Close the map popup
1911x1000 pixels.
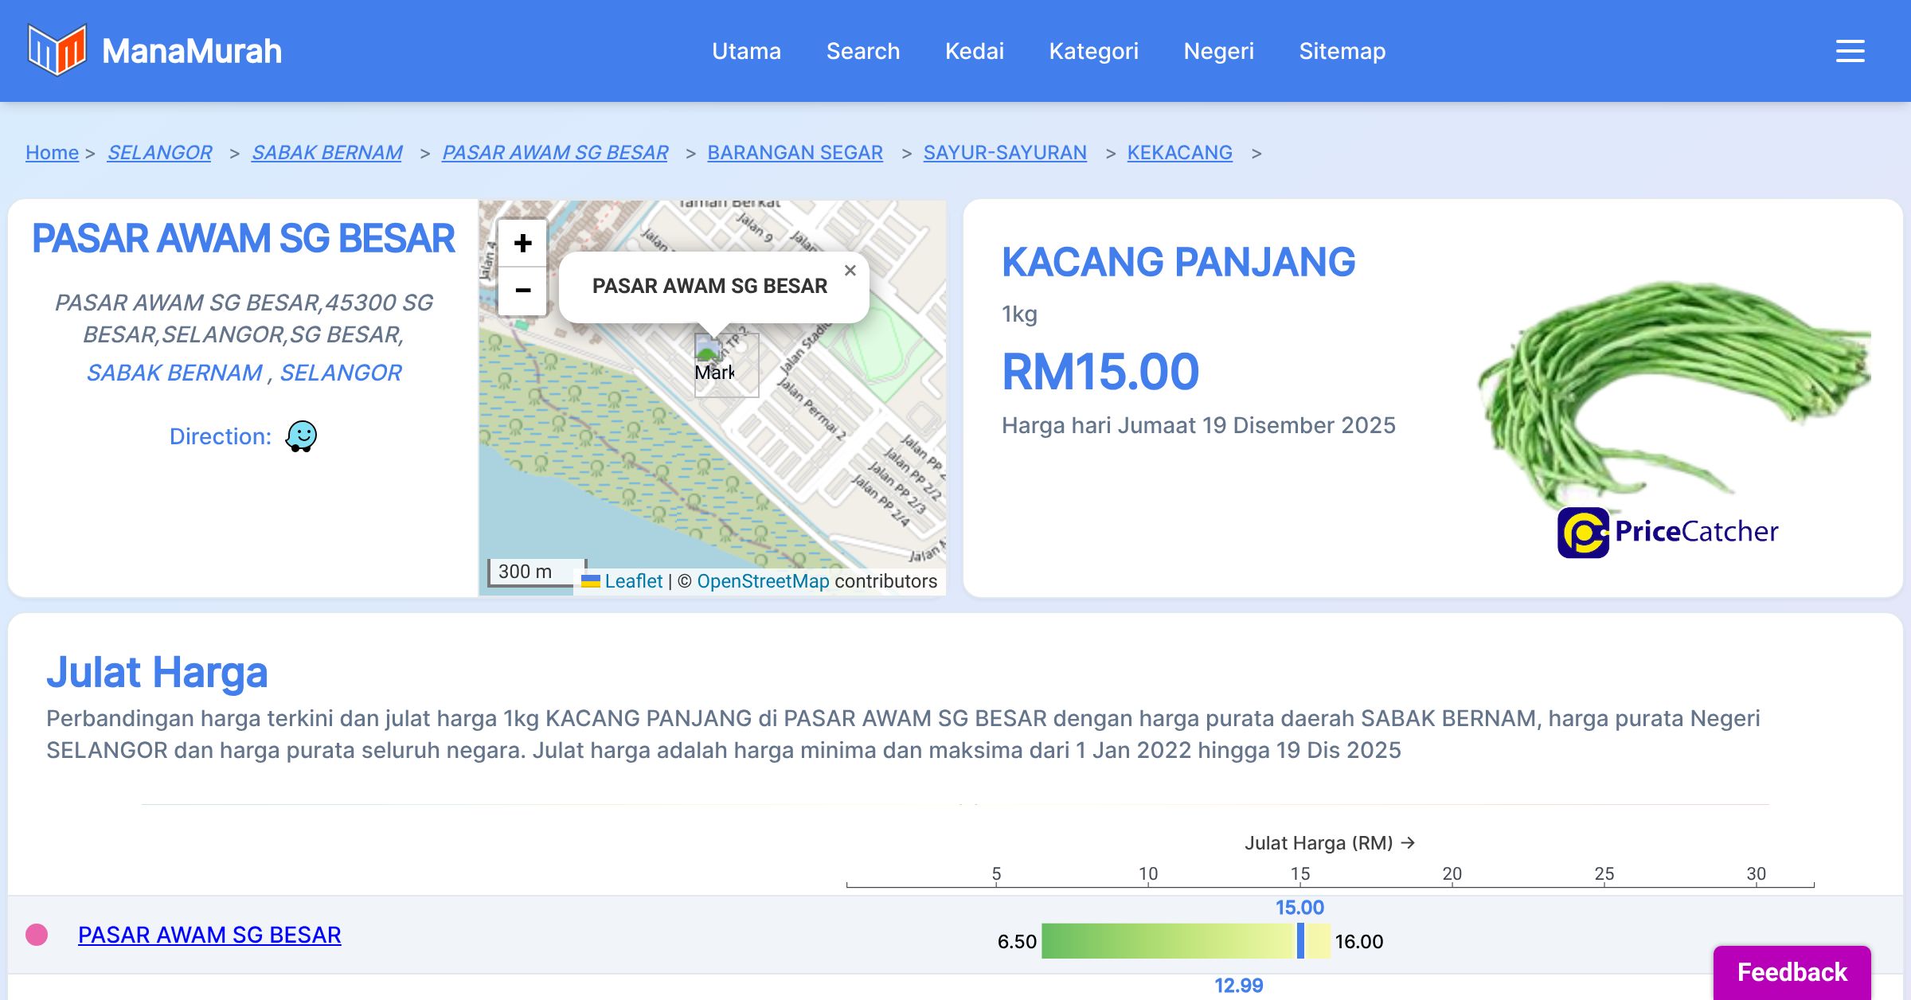(x=850, y=271)
